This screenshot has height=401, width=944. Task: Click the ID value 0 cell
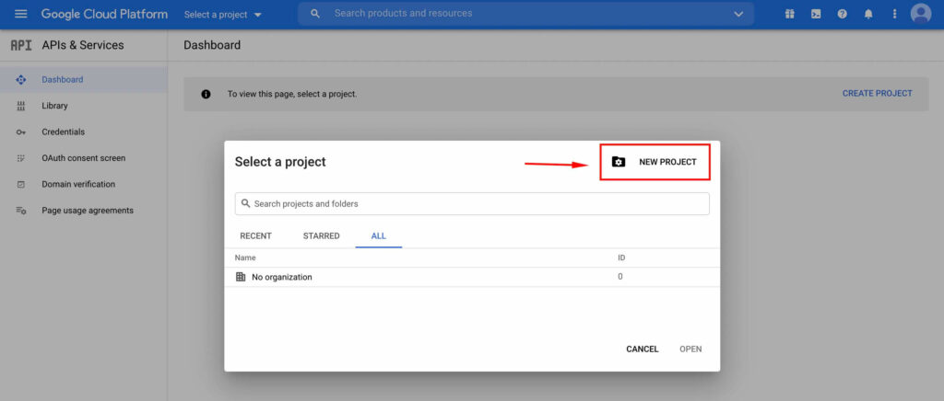[x=620, y=277]
